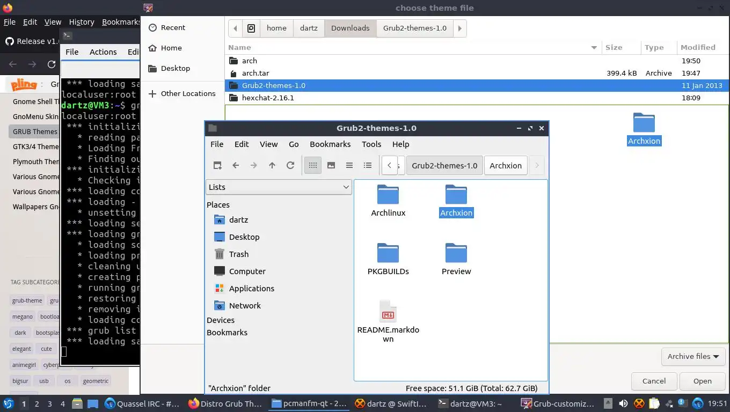Click Grub2-themes-1.0 path segment in chooser

[x=415, y=28]
